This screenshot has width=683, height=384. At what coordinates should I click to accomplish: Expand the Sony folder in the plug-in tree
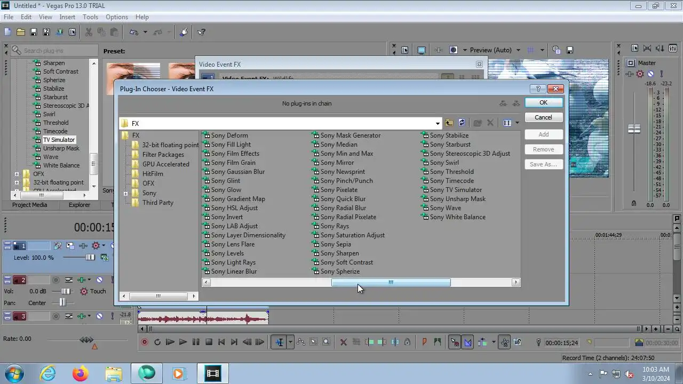[126, 193]
